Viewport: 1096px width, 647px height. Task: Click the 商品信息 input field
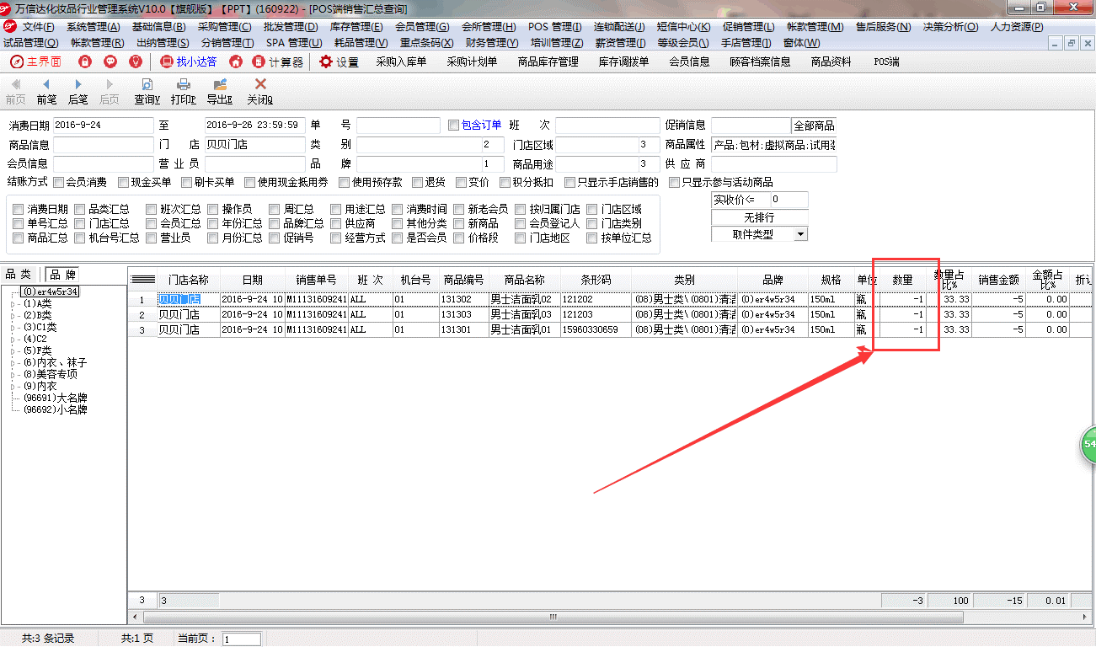click(x=103, y=144)
